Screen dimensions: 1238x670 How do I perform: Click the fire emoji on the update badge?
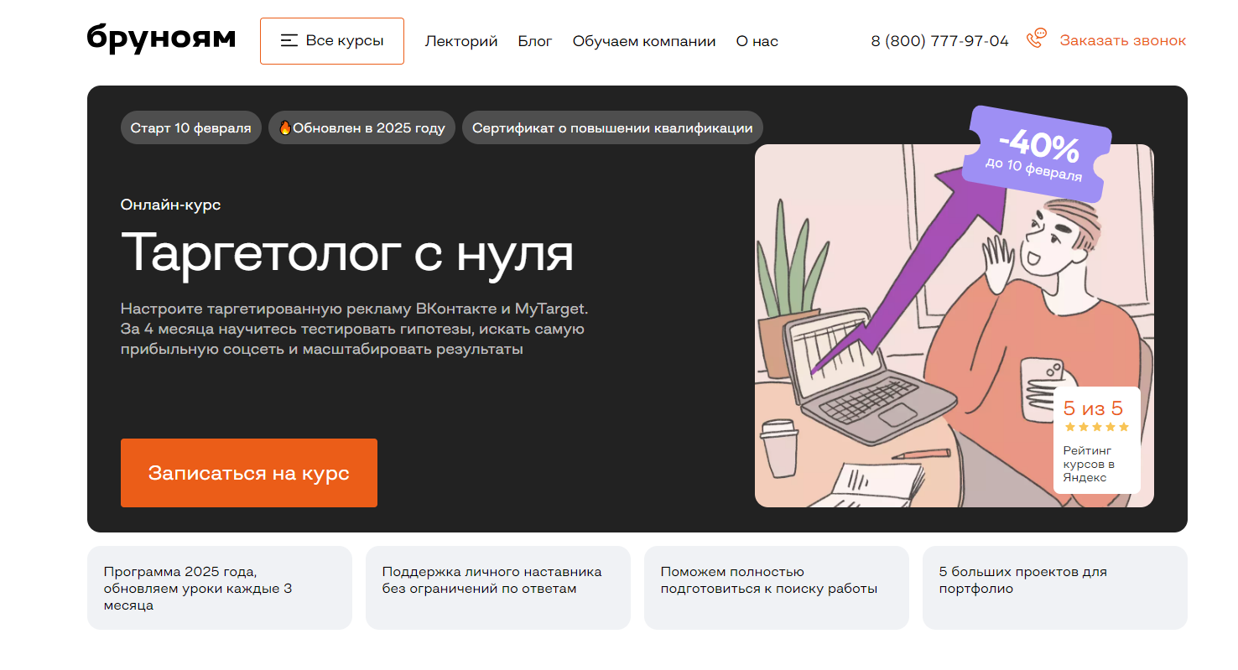(x=285, y=128)
